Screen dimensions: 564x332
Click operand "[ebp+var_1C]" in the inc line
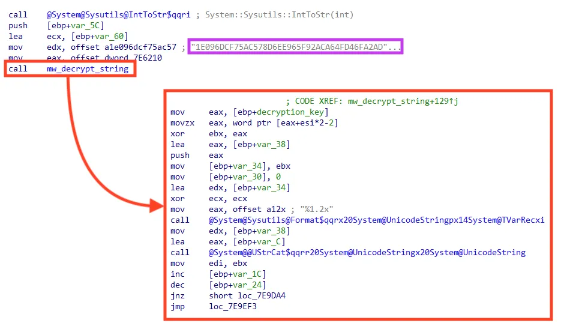point(238,274)
